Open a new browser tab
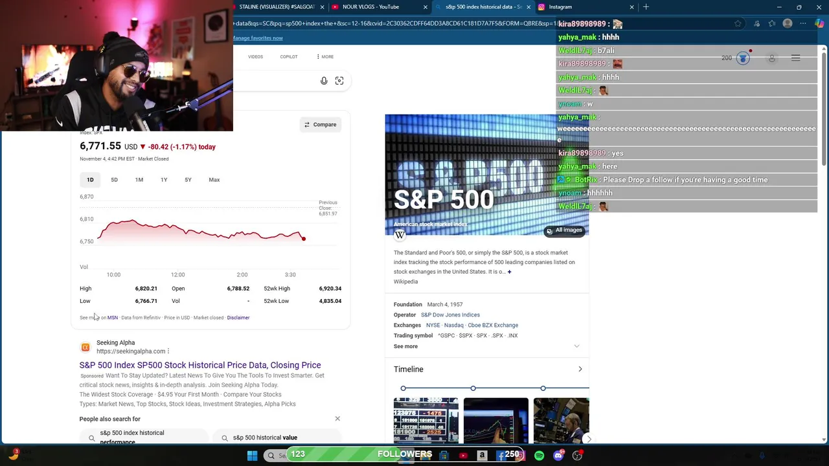Image resolution: width=829 pixels, height=466 pixels. tap(646, 7)
